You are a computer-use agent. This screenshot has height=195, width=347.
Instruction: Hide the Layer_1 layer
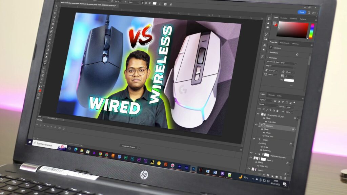(x=250, y=157)
